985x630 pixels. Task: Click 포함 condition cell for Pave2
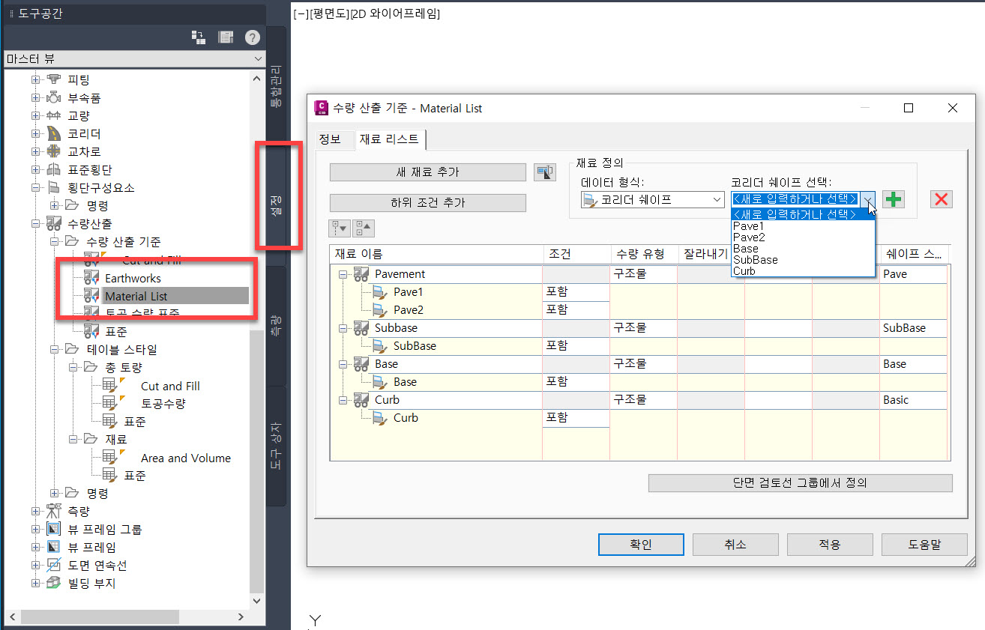(x=576, y=309)
